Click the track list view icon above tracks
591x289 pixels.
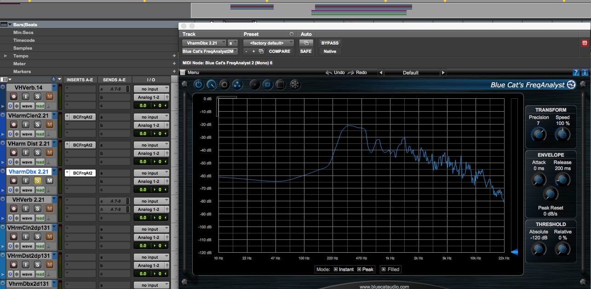tap(7, 79)
